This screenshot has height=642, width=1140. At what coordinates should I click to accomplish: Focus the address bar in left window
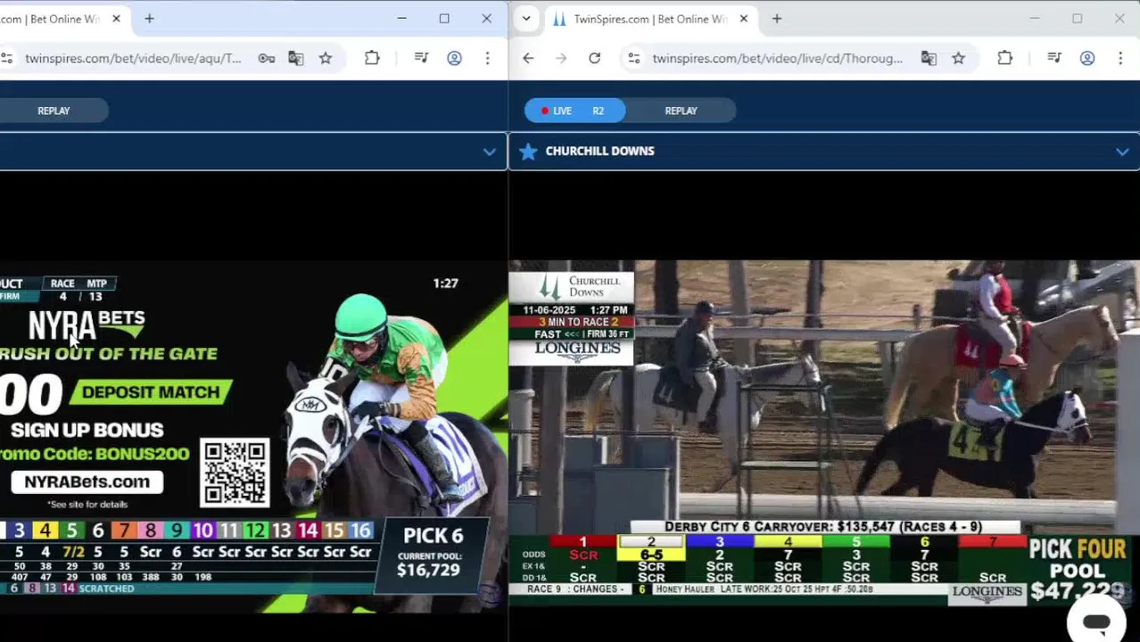click(132, 58)
